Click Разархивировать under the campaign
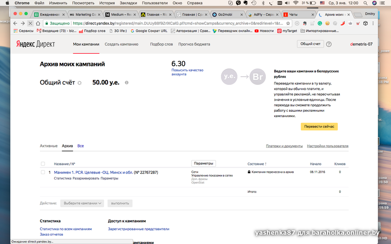 pos(86,178)
